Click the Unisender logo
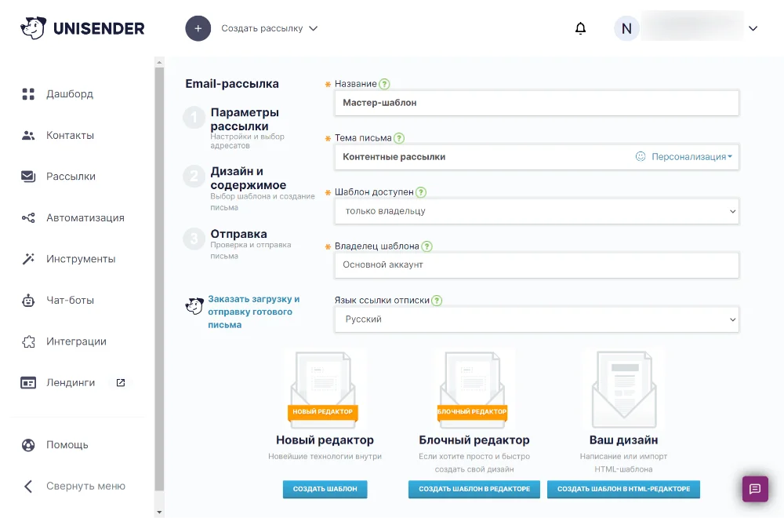This screenshot has height=518, width=784. pyautogui.click(x=82, y=28)
